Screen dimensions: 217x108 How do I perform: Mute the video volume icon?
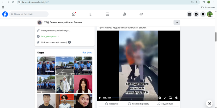(176, 98)
